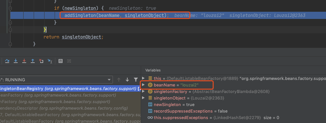Click the Step Over debugger icon
Image resolution: width=326 pixels, height=123 pixels.
7,61
